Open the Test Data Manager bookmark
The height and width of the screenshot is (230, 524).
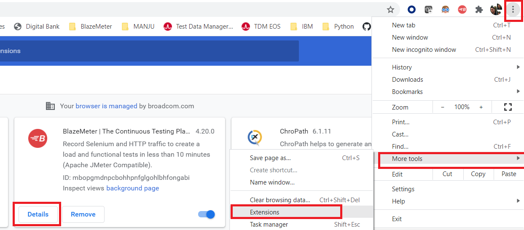coord(199,27)
